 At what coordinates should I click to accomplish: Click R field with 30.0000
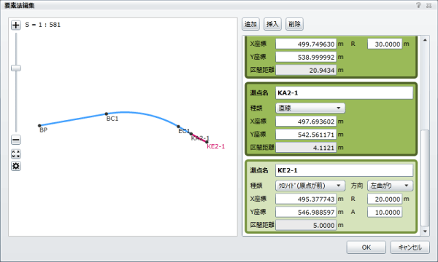point(385,44)
